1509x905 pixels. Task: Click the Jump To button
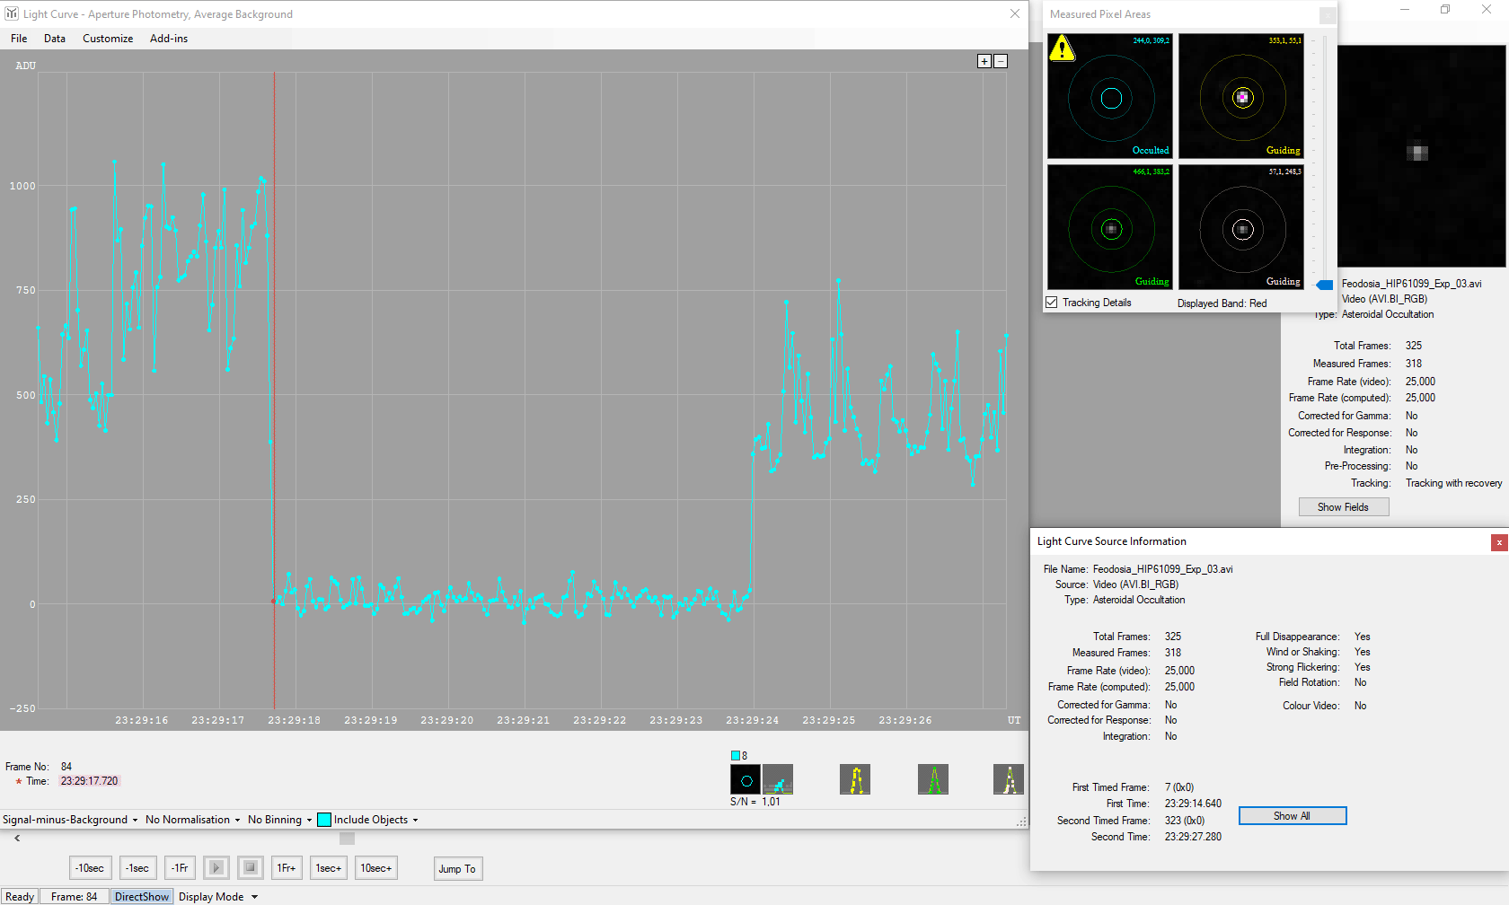[x=457, y=868]
